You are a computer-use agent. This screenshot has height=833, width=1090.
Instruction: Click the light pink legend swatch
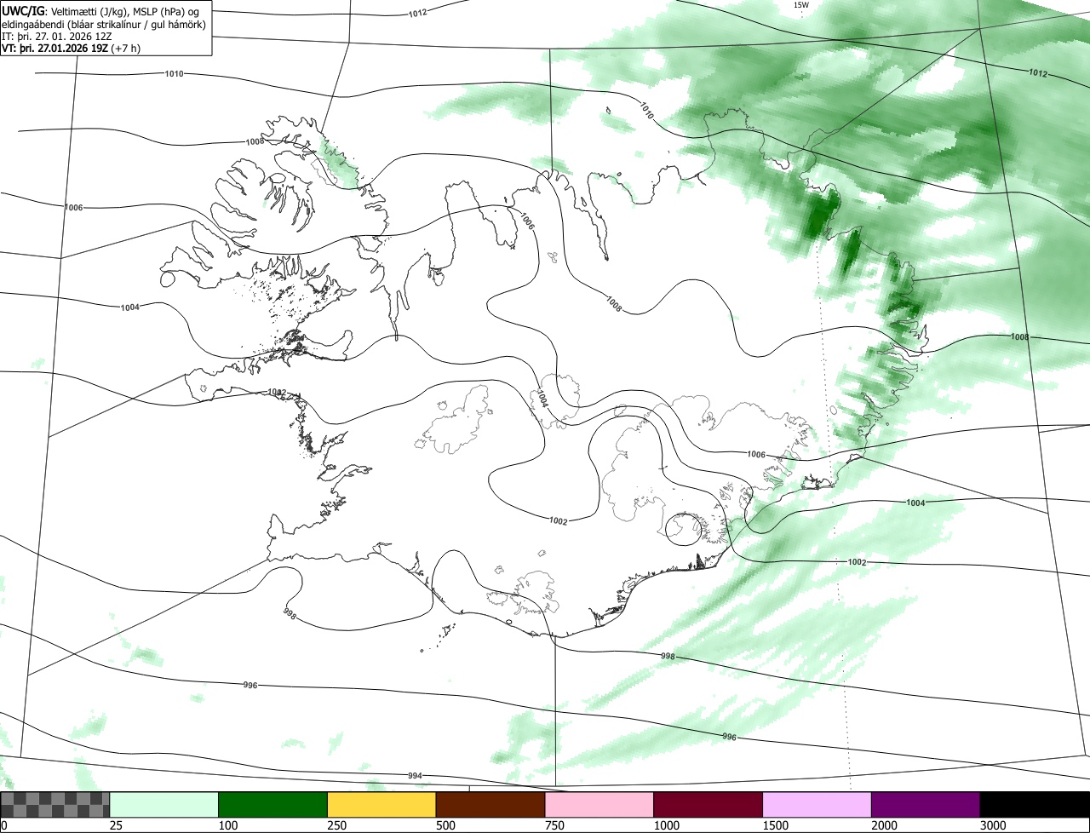click(599, 804)
